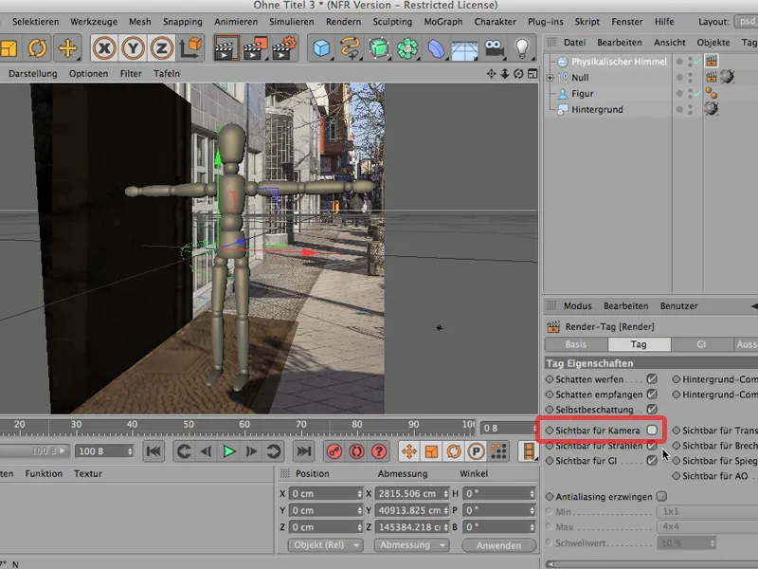Select the material tag on Hintergrund
758x569 pixels.
(712, 109)
